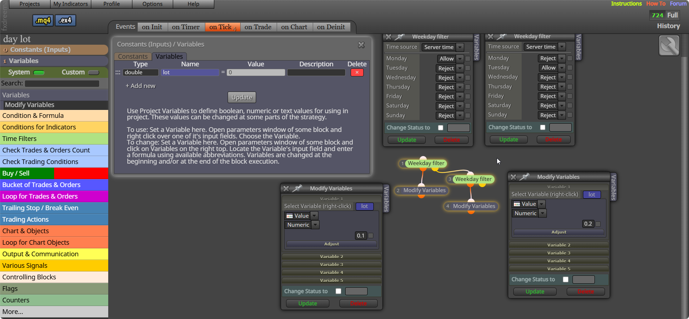This screenshot has width=689, height=319.
Task: Tick Tuesday checkbox in second Weekday filter
Action: click(570, 67)
